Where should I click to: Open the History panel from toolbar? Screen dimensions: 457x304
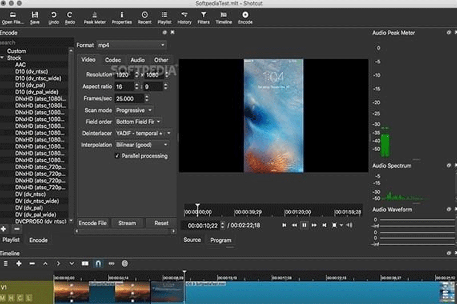185,14
